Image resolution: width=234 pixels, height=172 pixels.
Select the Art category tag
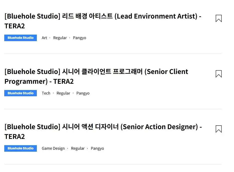[44, 38]
